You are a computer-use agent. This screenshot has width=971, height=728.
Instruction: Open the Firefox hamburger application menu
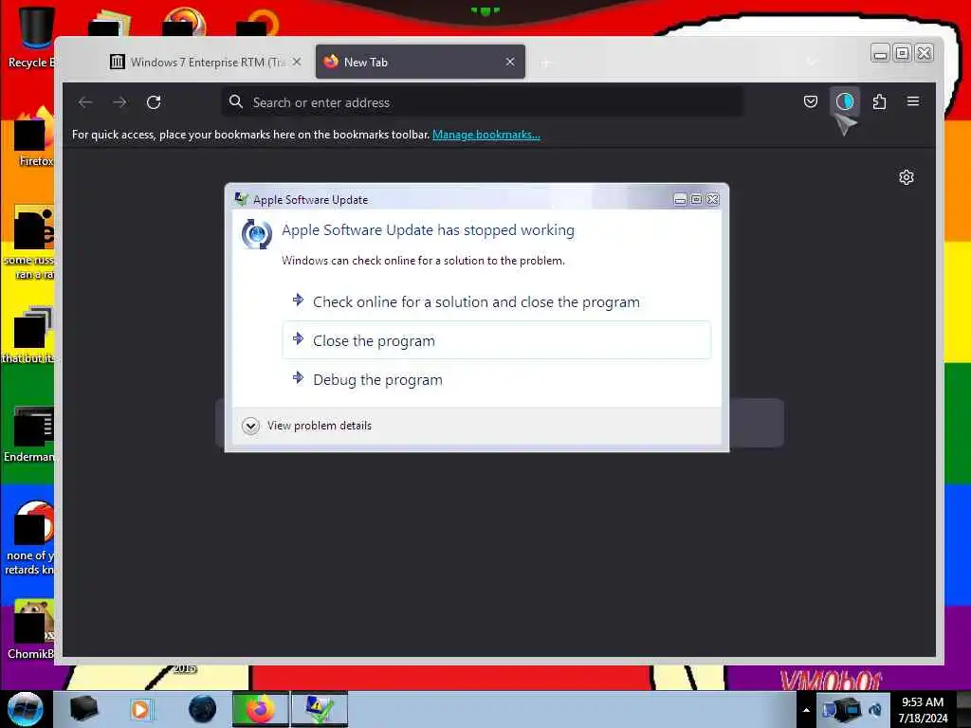pos(913,101)
